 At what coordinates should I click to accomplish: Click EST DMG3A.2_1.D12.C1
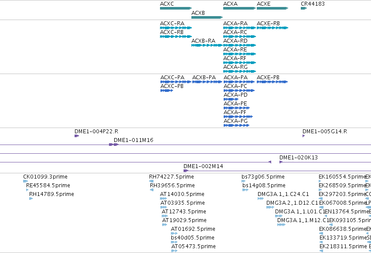270,207
